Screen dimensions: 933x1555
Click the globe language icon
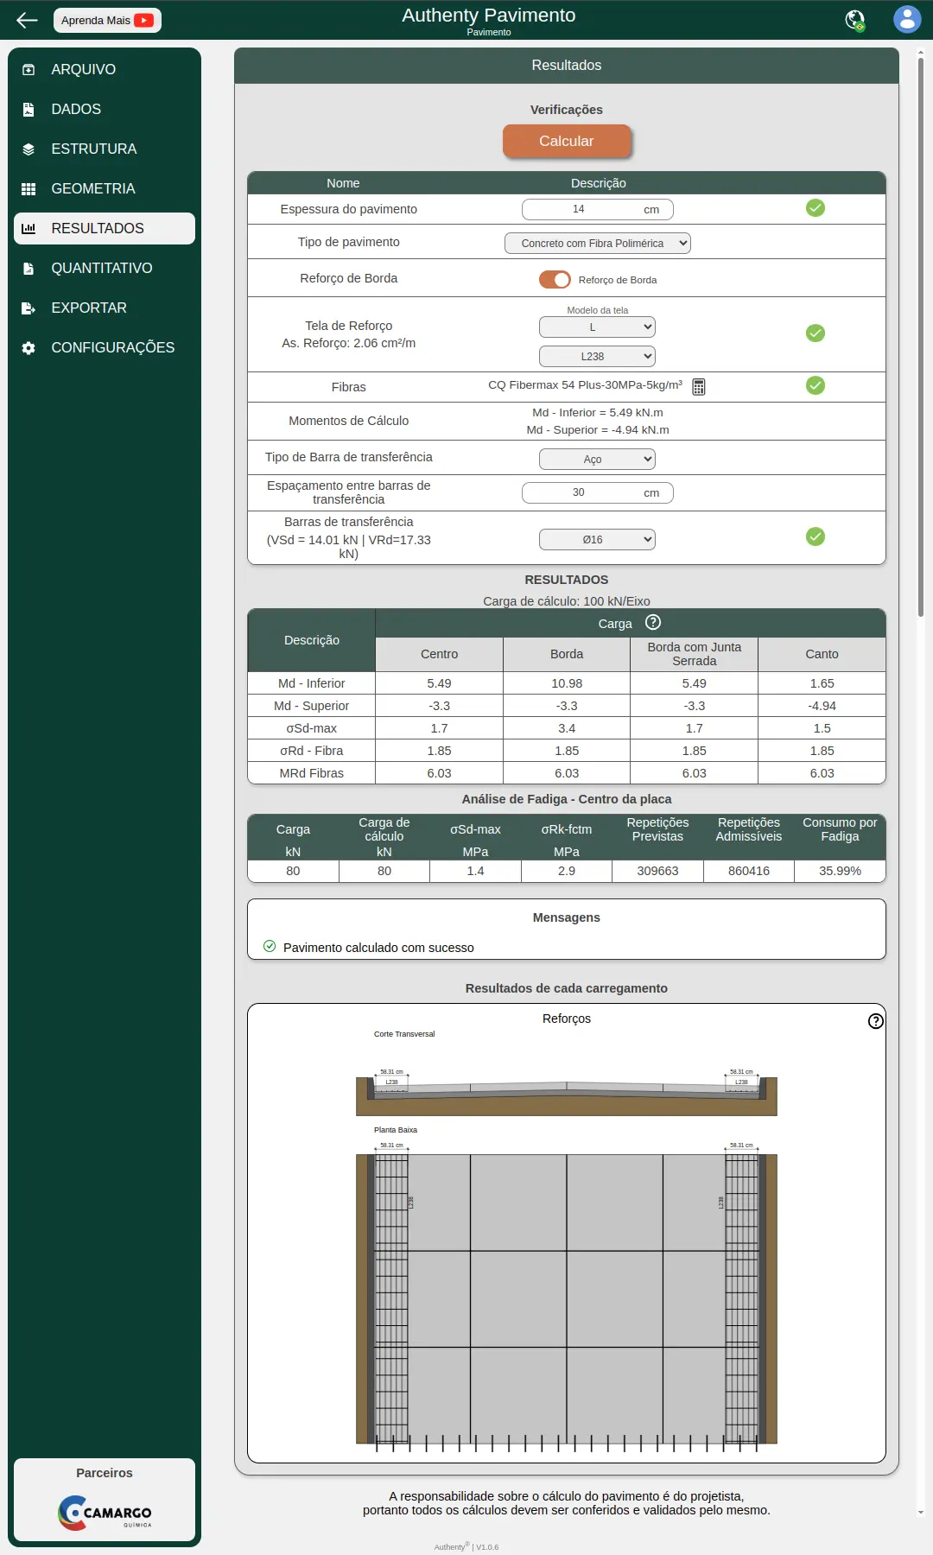click(x=855, y=20)
